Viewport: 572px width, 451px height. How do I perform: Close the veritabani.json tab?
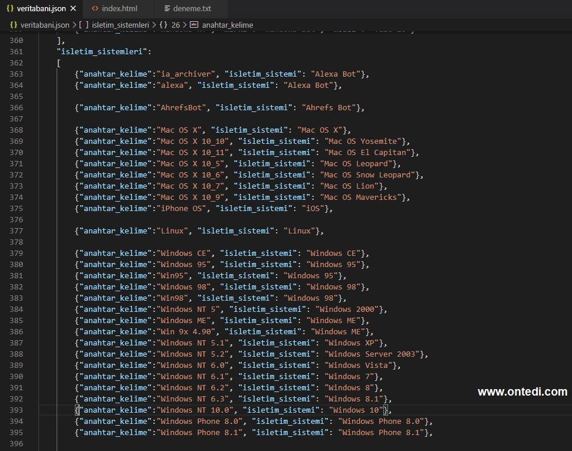point(73,8)
